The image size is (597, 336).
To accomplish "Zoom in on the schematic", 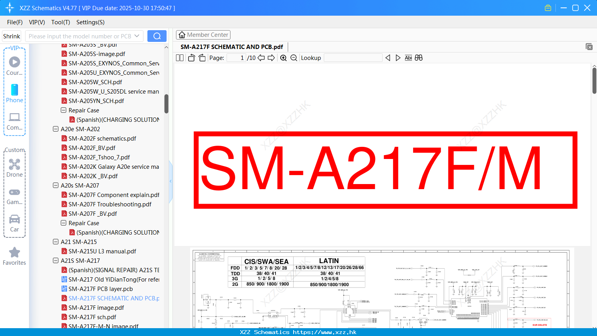I will click(x=283, y=58).
